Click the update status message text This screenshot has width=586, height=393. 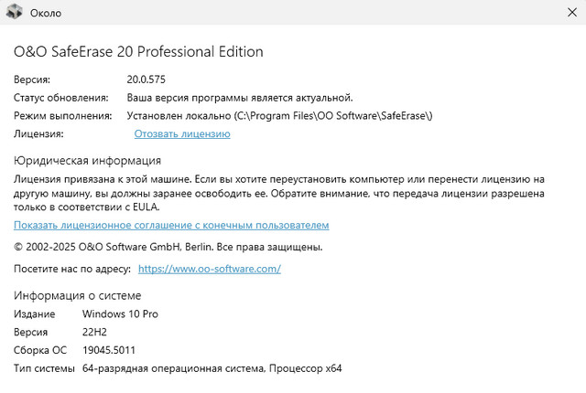[x=240, y=98]
